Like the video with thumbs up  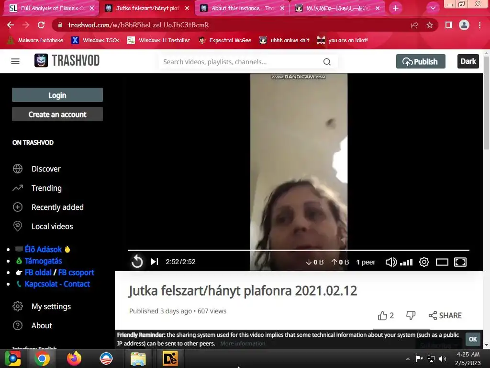[x=386, y=315]
